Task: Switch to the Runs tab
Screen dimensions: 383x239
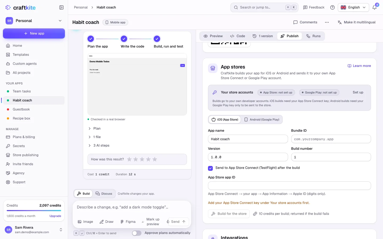Action: 313,36
